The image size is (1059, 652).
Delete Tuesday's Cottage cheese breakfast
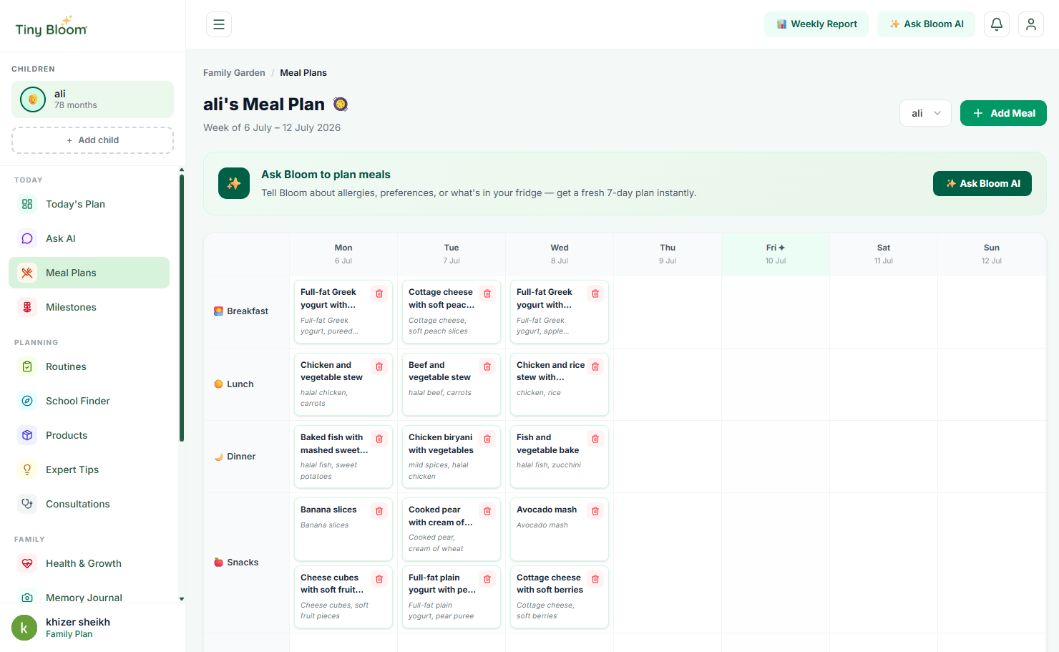coord(487,293)
